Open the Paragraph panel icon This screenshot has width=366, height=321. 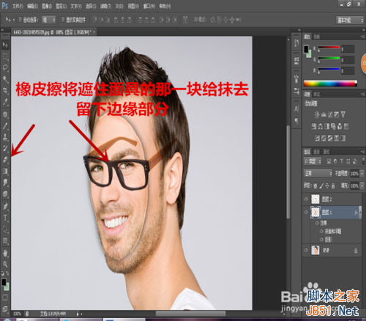coord(296,121)
